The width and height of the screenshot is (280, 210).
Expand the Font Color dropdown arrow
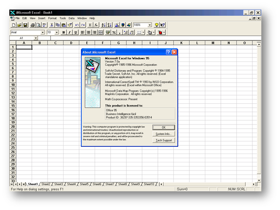click(x=164, y=32)
